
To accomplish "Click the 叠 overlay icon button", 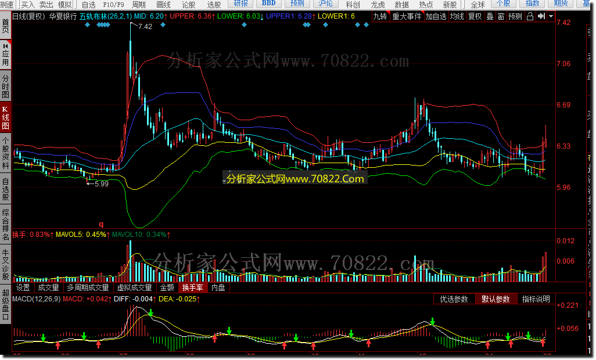I will click(490, 16).
